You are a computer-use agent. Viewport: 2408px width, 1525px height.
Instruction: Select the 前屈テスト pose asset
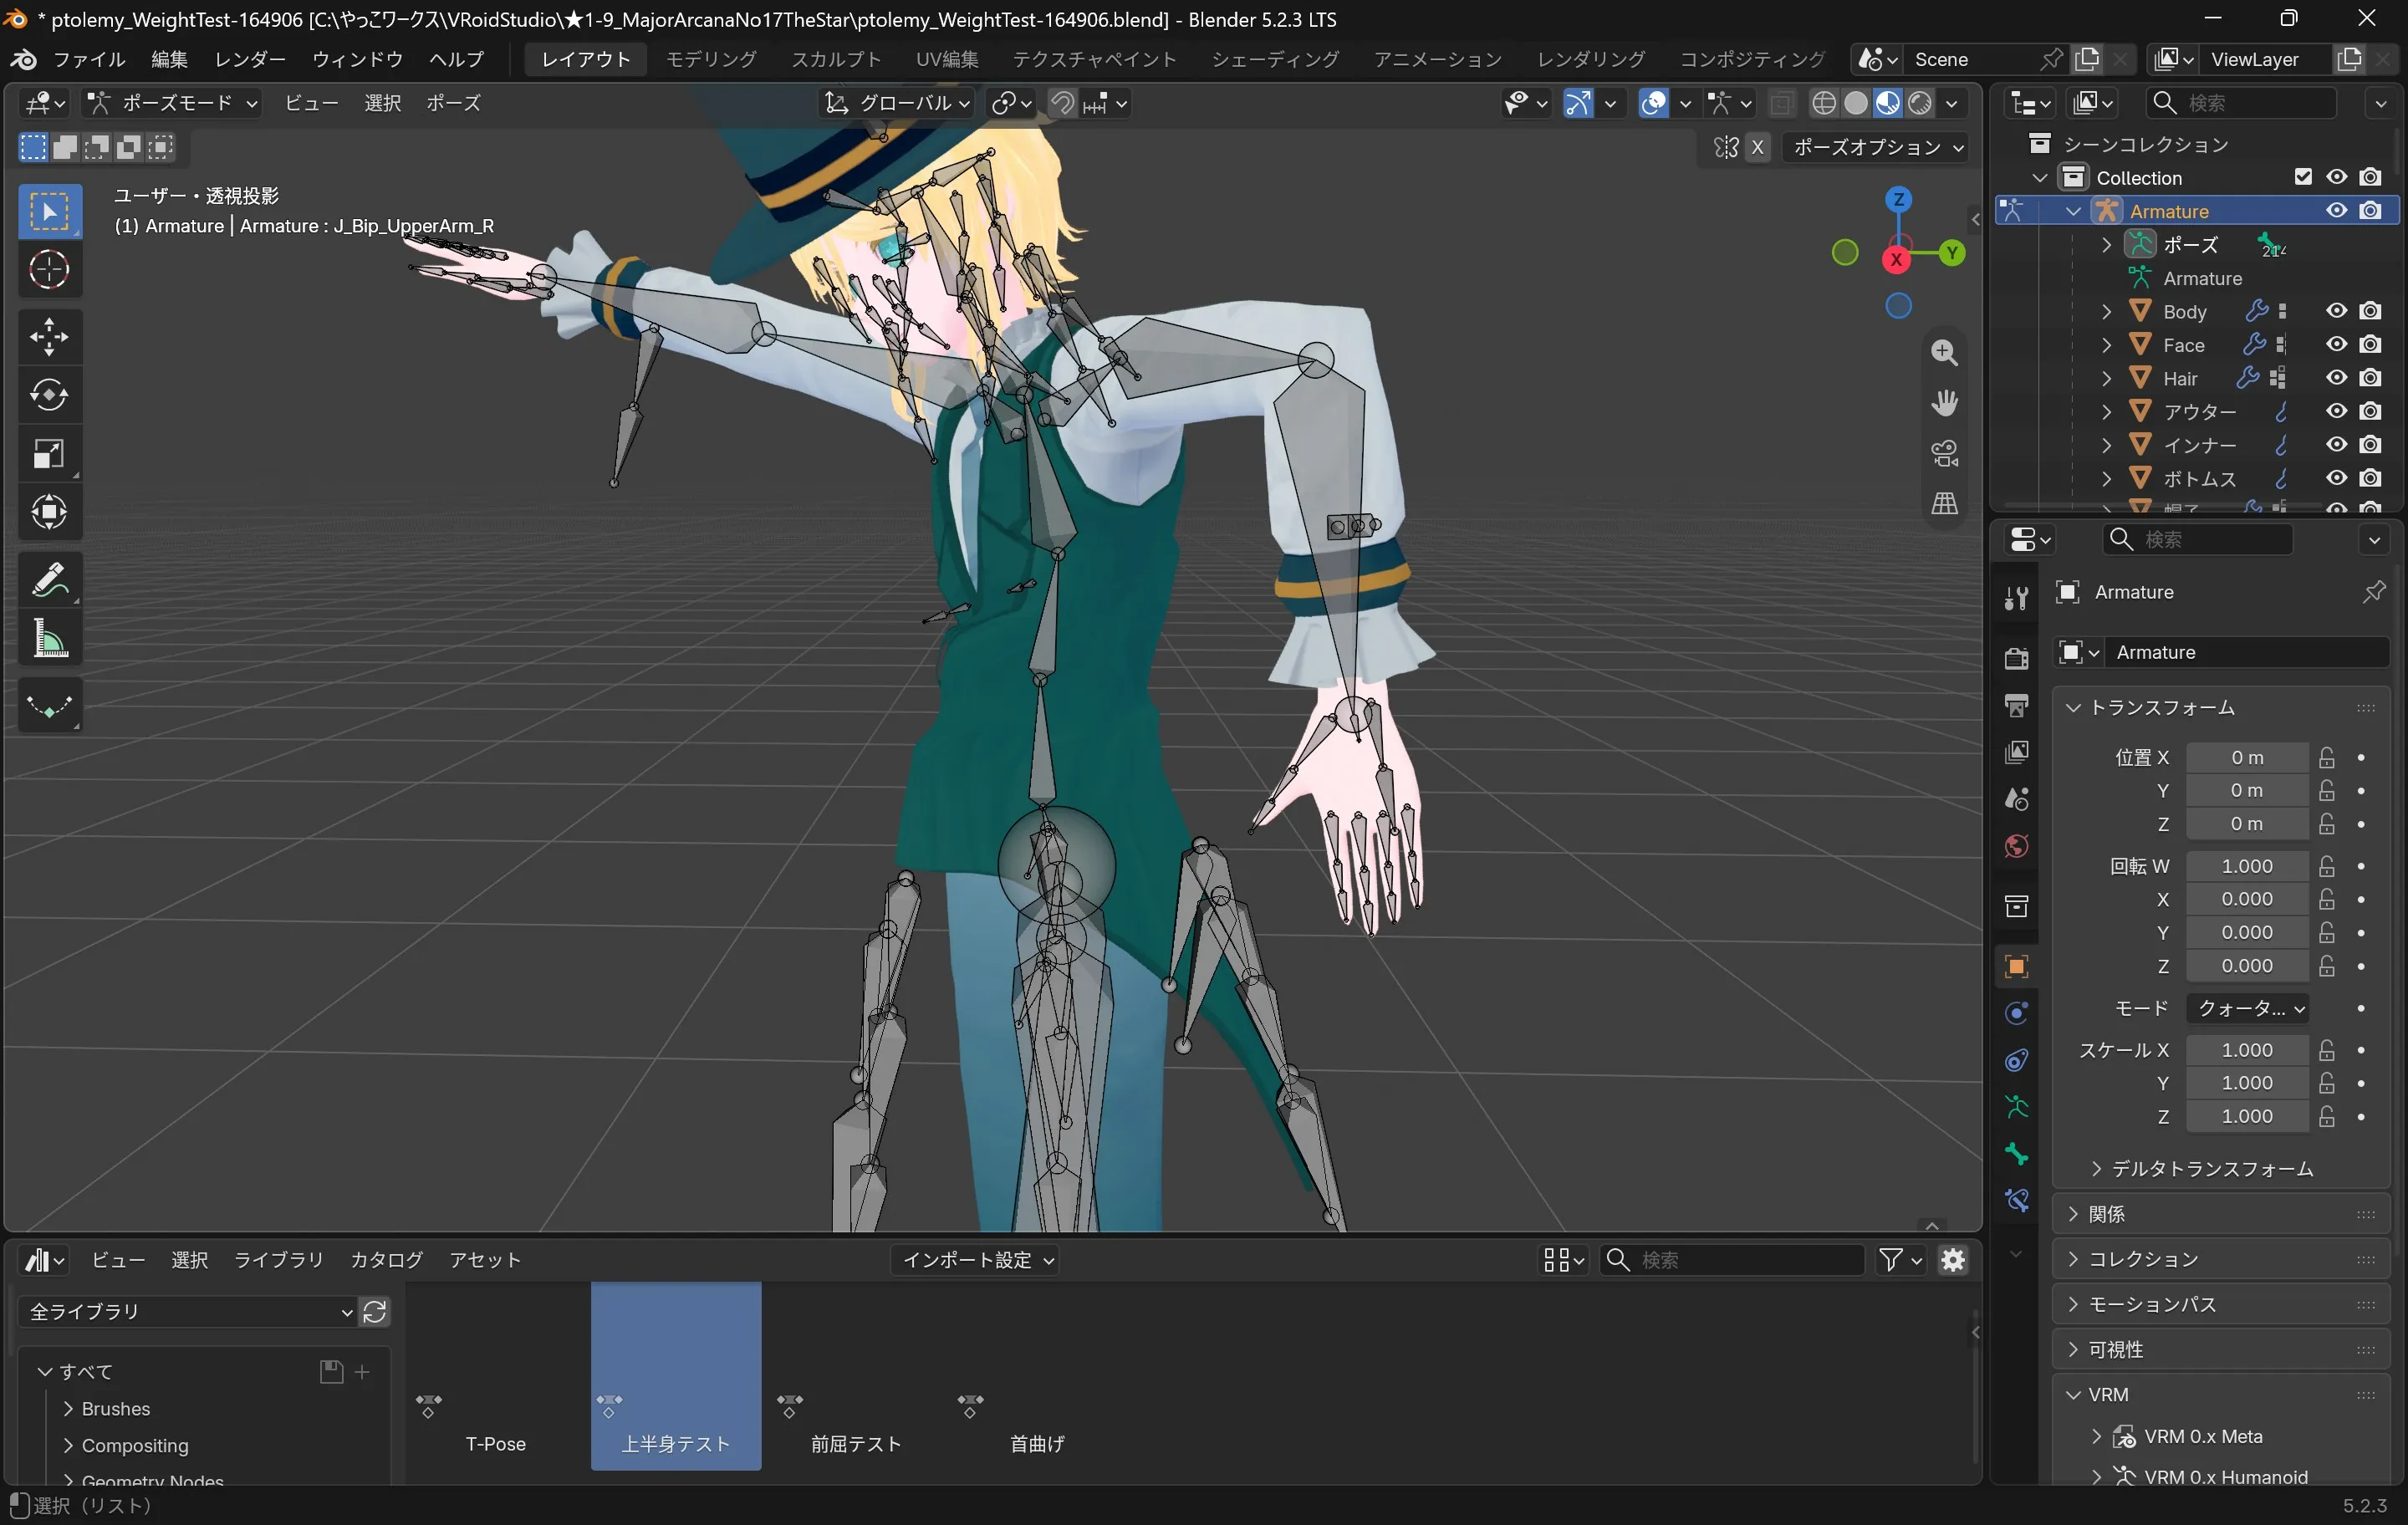856,1377
